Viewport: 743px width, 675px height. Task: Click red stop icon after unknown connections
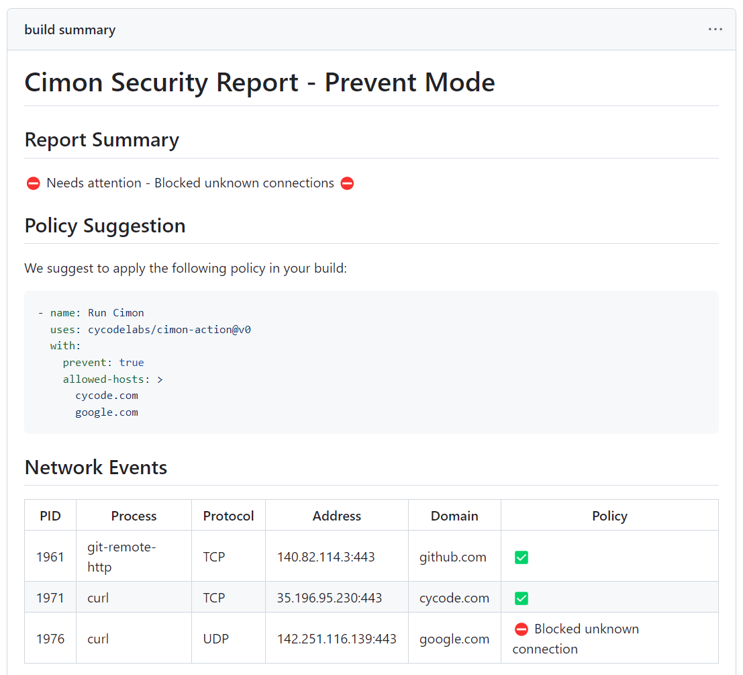point(347,183)
